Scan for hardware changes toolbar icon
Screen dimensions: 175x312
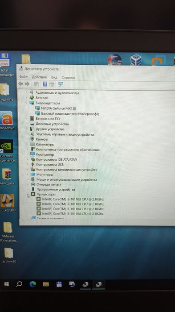[x=61, y=84]
